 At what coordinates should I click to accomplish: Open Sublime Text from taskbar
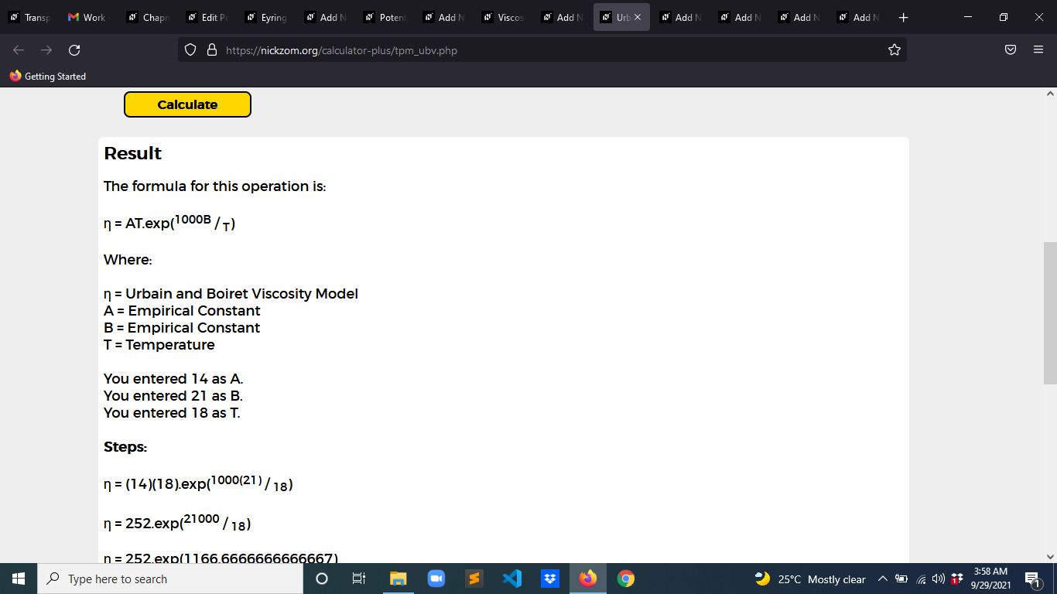(474, 579)
